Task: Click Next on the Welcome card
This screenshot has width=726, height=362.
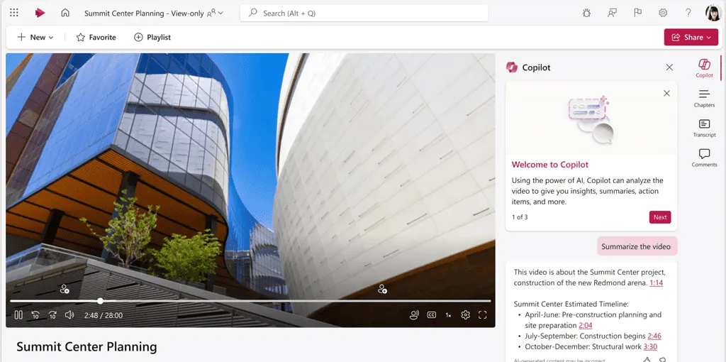Action: (x=659, y=217)
